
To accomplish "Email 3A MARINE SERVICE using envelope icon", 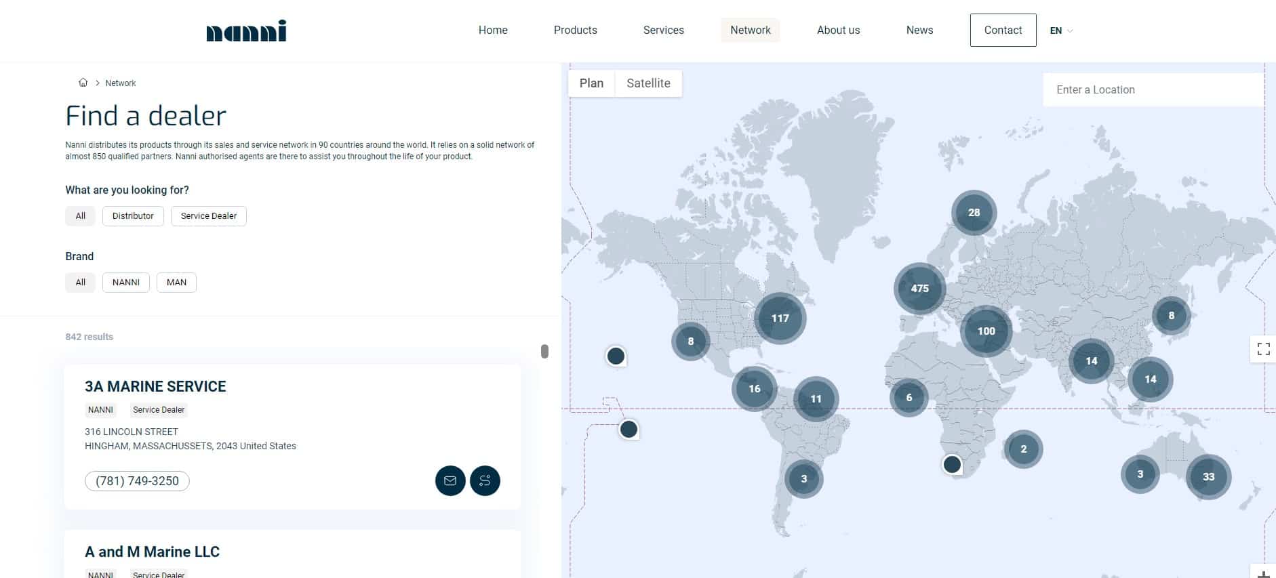I will pyautogui.click(x=450, y=480).
